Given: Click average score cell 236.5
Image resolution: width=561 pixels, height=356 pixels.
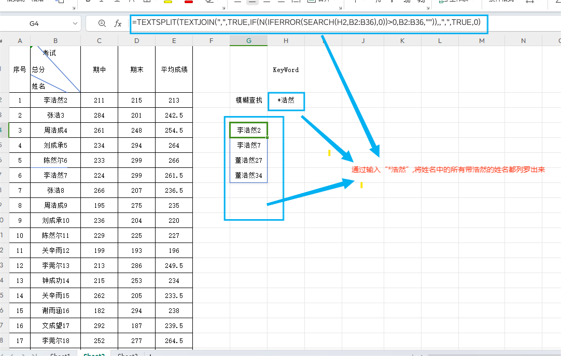Looking at the screenshot, I should click(174, 190).
